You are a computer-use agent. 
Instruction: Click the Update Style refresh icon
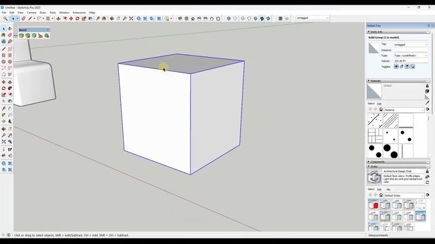428,182
